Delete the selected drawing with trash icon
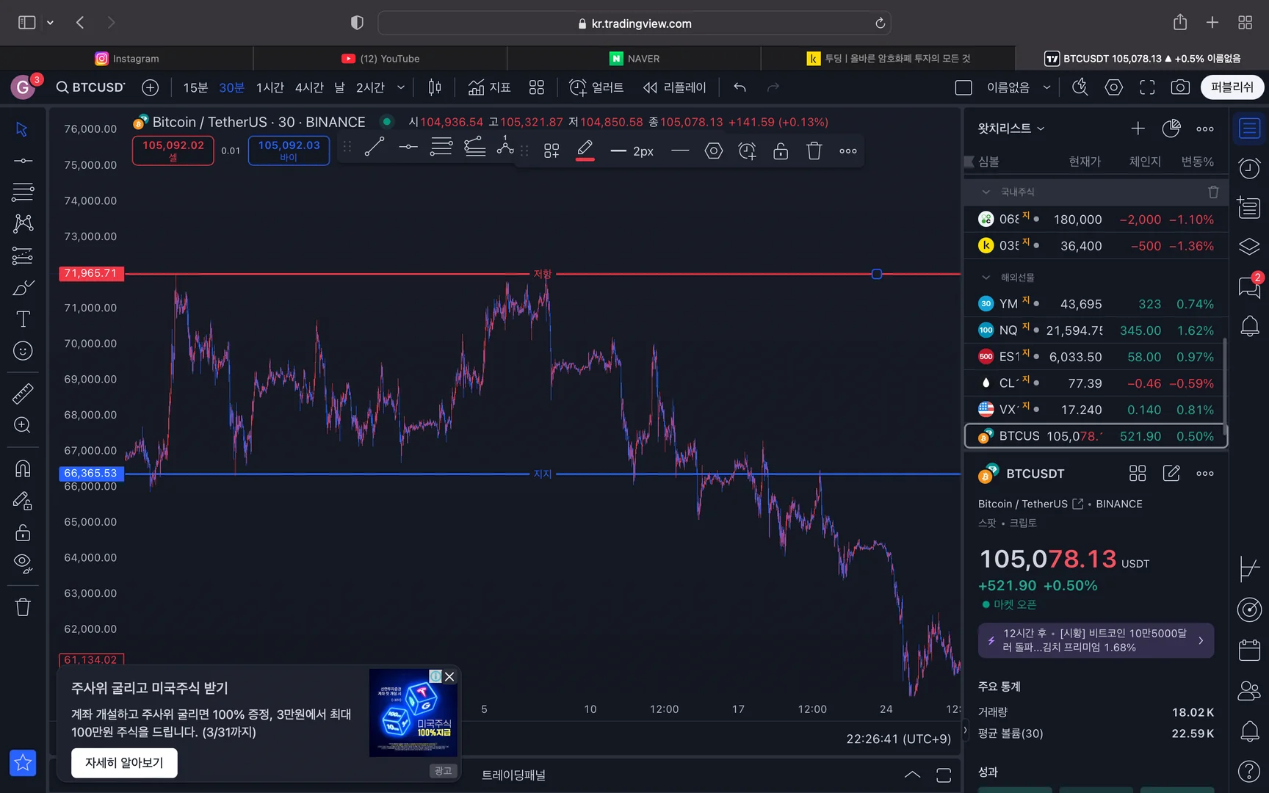The image size is (1269, 793). click(x=814, y=151)
